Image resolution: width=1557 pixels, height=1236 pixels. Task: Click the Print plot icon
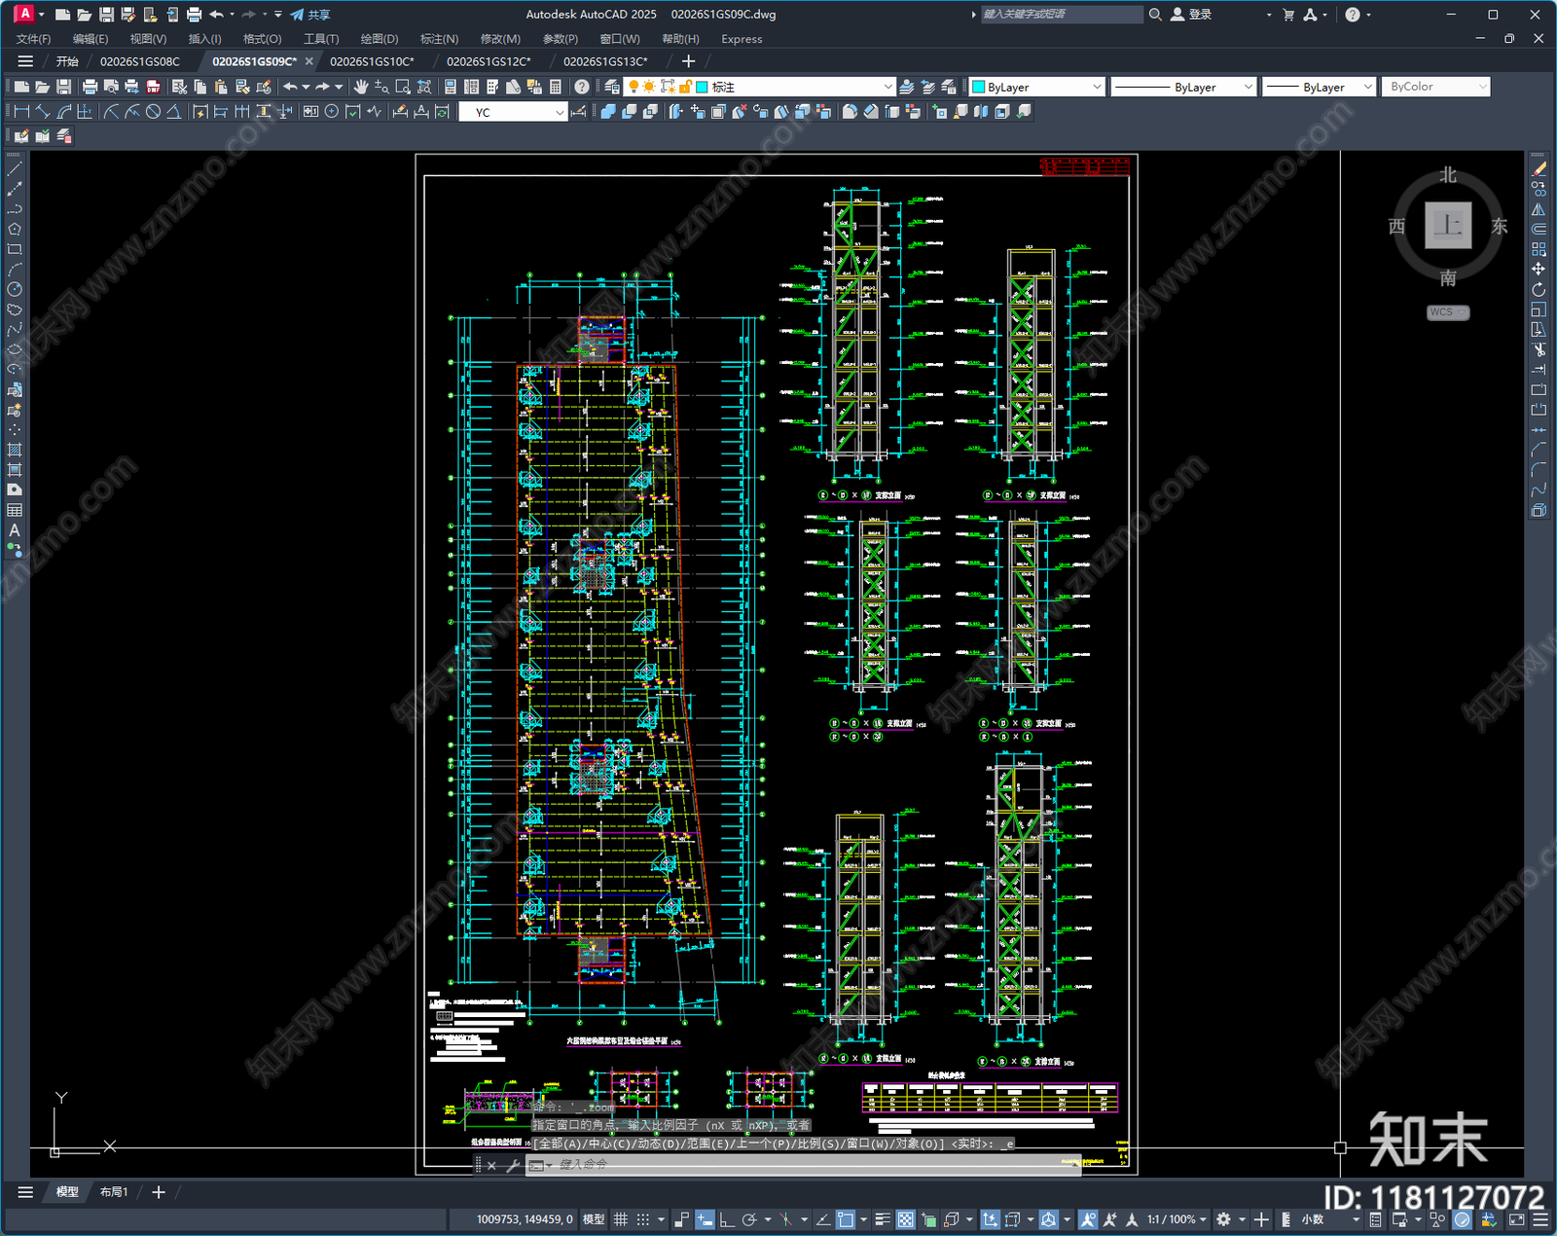91,87
